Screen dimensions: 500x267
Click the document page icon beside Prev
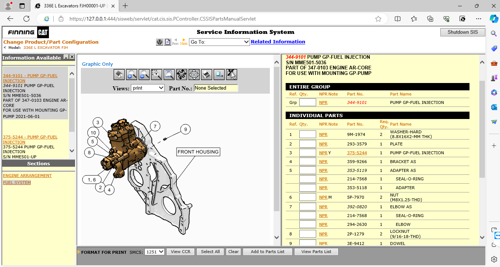pos(168,42)
